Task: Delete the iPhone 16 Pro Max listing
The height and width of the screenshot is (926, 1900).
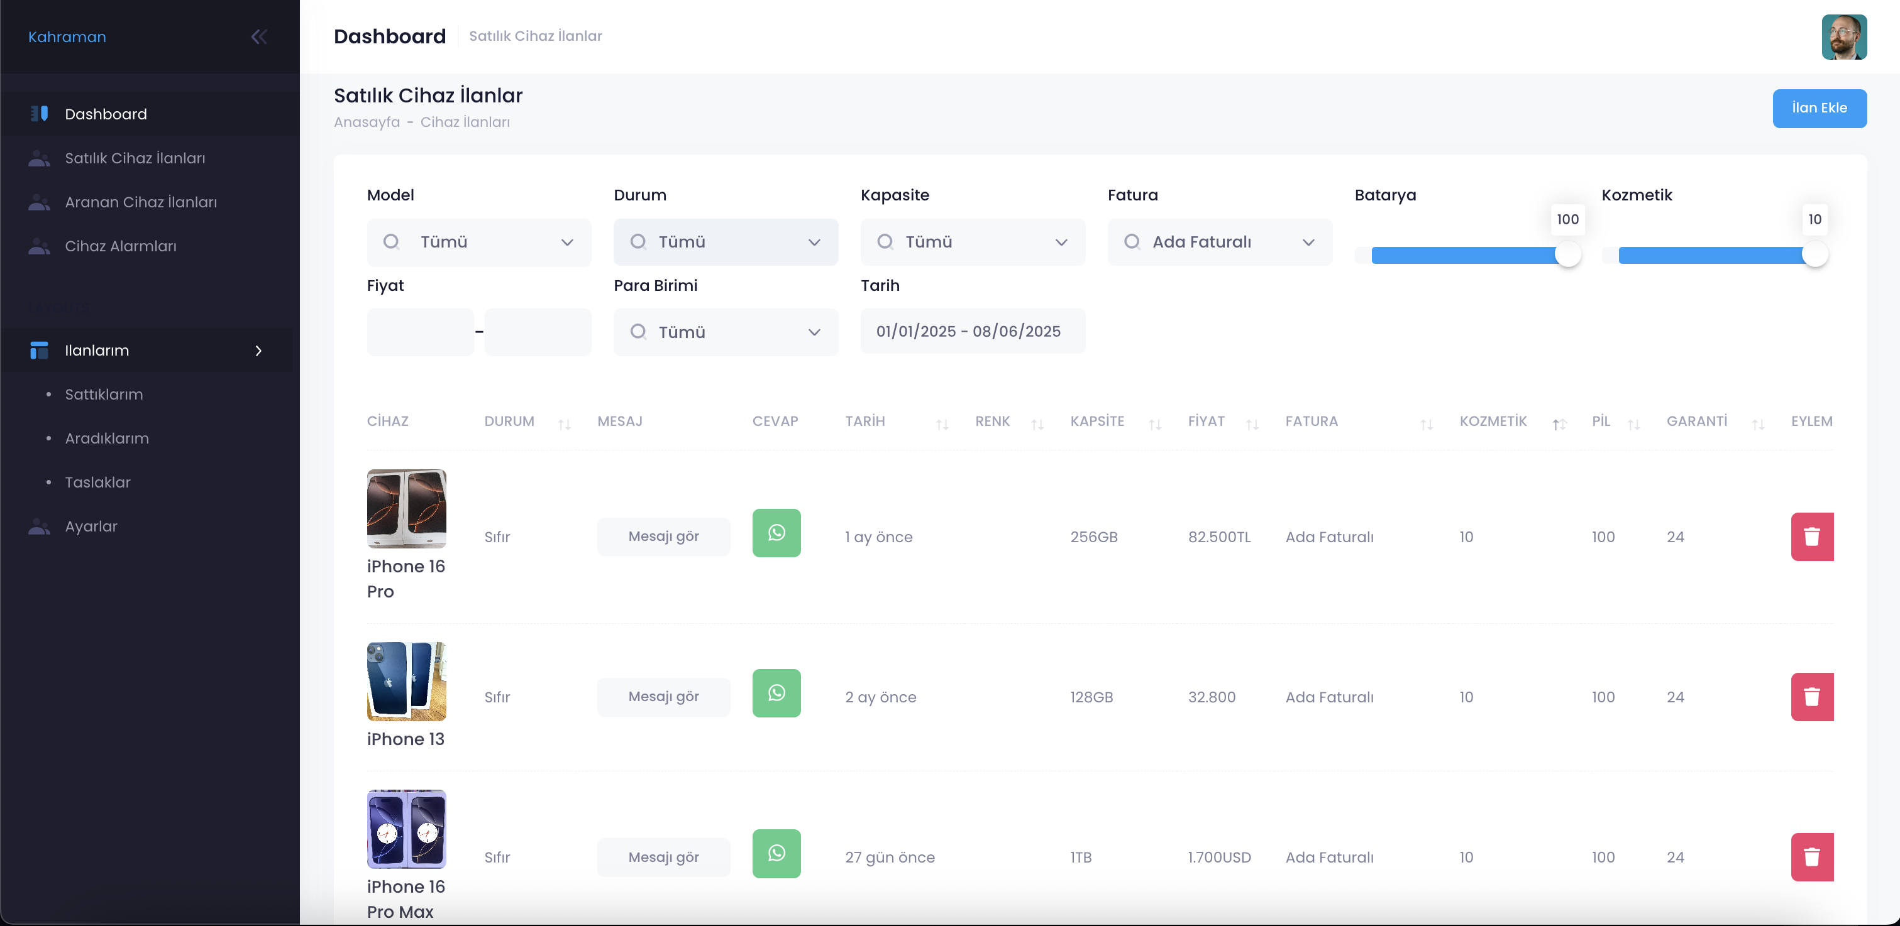Action: (1811, 857)
